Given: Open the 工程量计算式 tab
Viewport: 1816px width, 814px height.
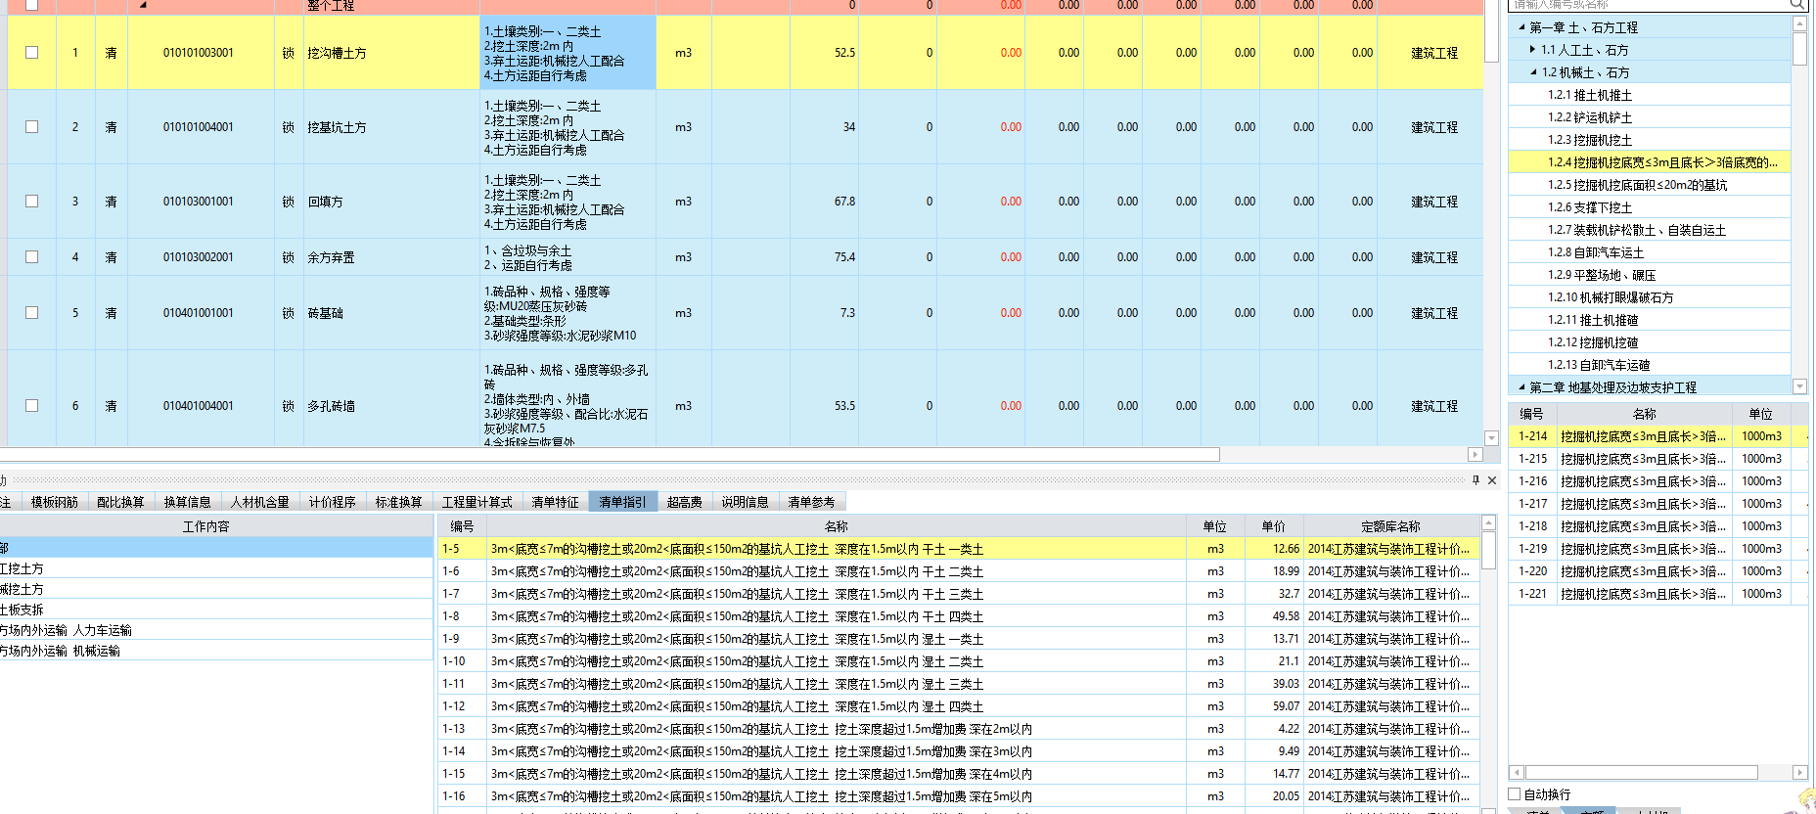Looking at the screenshot, I should point(477,502).
